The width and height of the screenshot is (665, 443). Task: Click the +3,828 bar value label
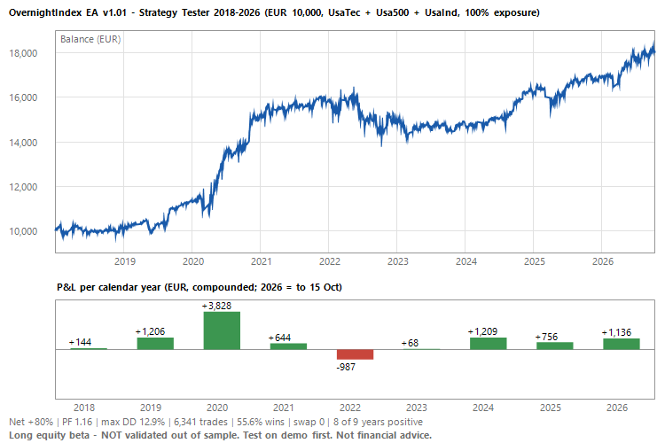pos(216,306)
